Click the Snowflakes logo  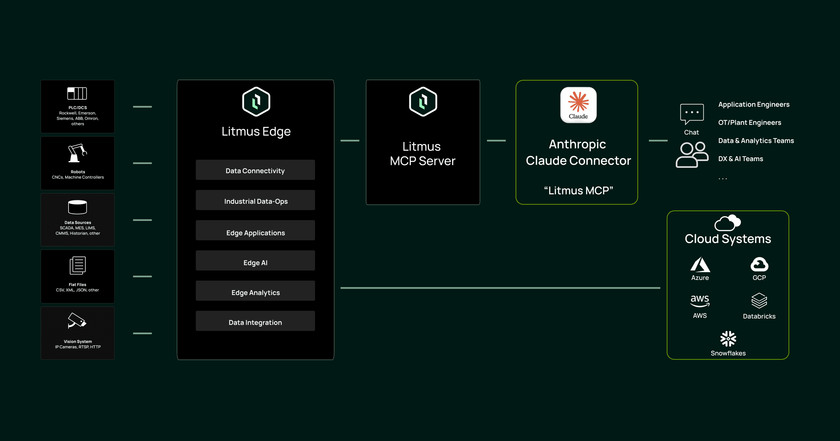(728, 339)
